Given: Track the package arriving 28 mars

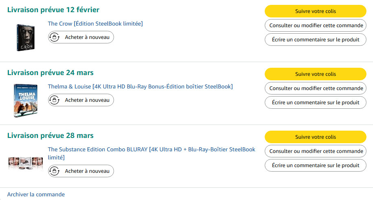Looking at the screenshot, I should click(x=316, y=137).
